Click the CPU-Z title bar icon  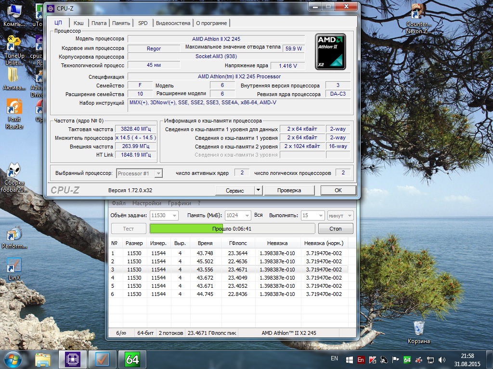[50, 8]
